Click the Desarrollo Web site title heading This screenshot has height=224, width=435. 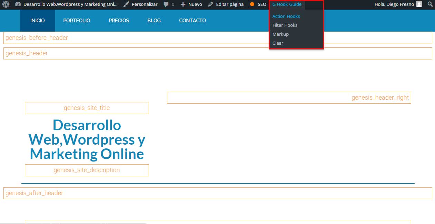tap(87, 139)
